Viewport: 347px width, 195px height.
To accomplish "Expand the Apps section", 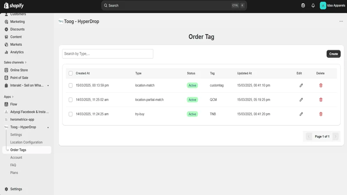I will tap(9, 97).
